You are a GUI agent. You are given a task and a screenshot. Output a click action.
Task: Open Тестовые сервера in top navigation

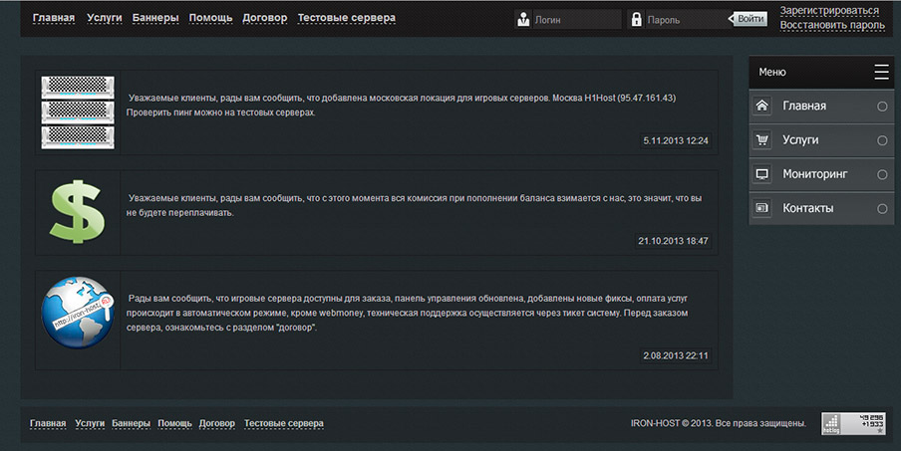[346, 18]
